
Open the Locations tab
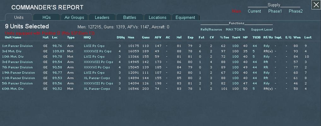coord(157,17)
